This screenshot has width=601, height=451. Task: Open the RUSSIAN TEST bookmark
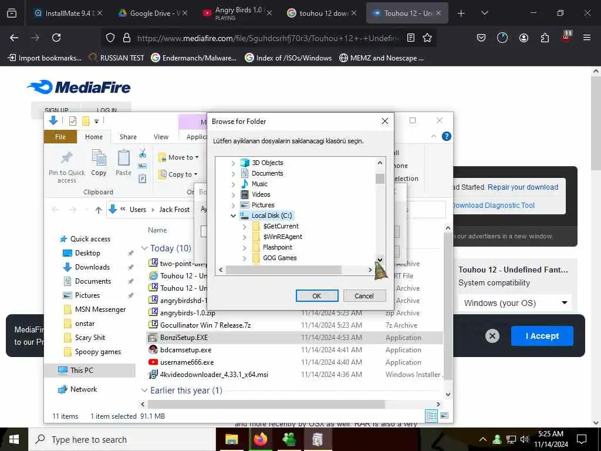click(x=117, y=58)
